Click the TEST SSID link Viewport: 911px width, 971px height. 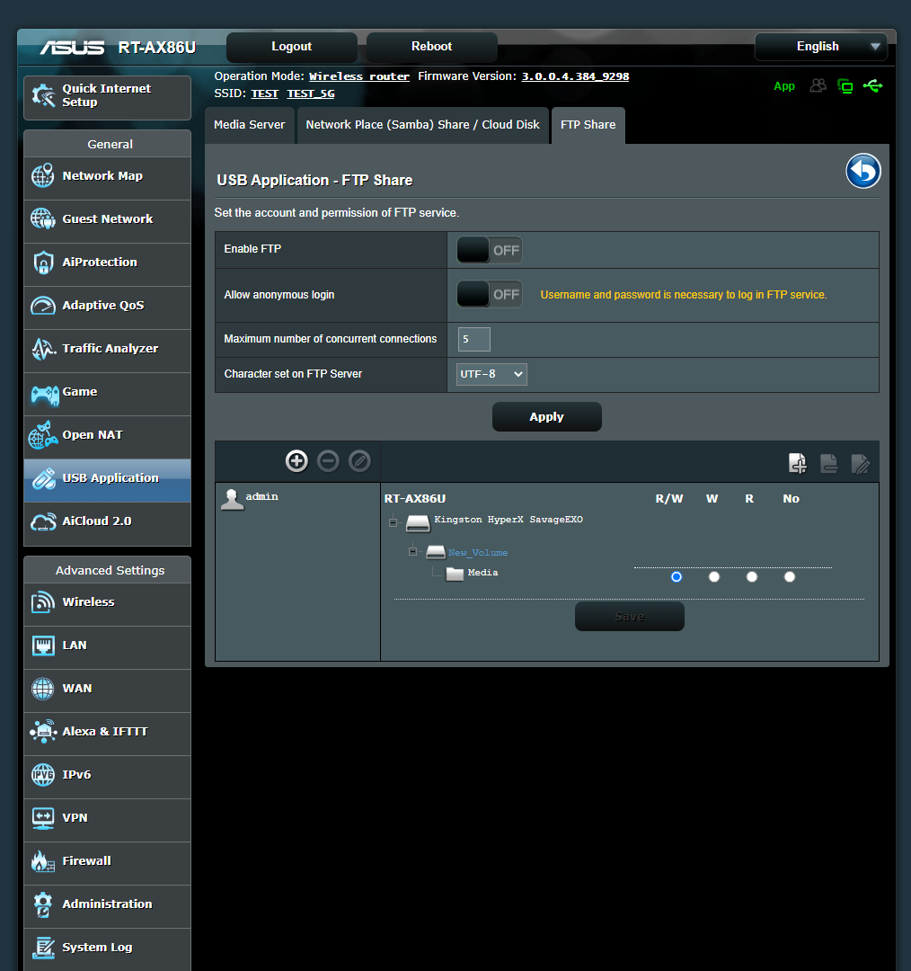tap(264, 94)
